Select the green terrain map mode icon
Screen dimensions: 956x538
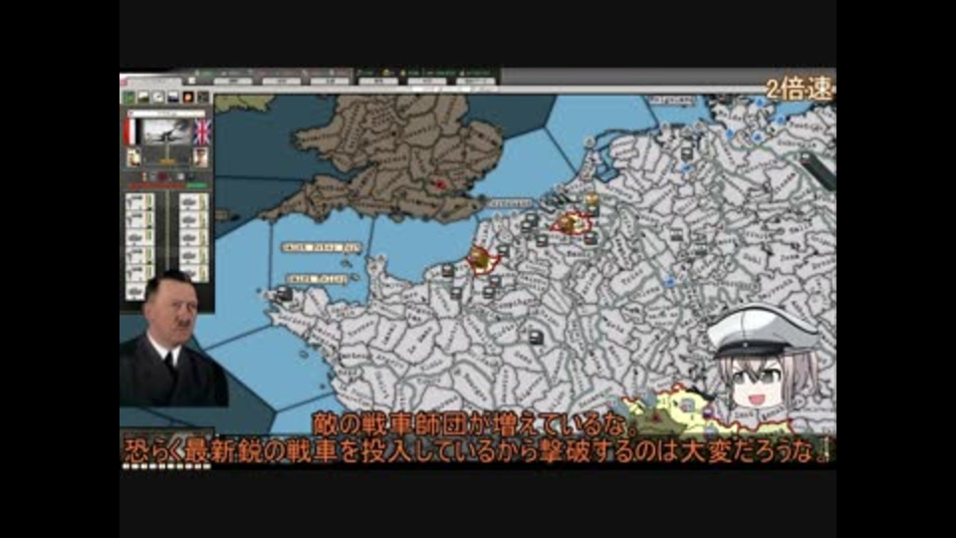click(129, 98)
